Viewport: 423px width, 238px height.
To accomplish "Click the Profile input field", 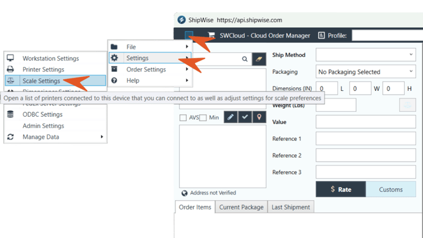I will click(388, 35).
